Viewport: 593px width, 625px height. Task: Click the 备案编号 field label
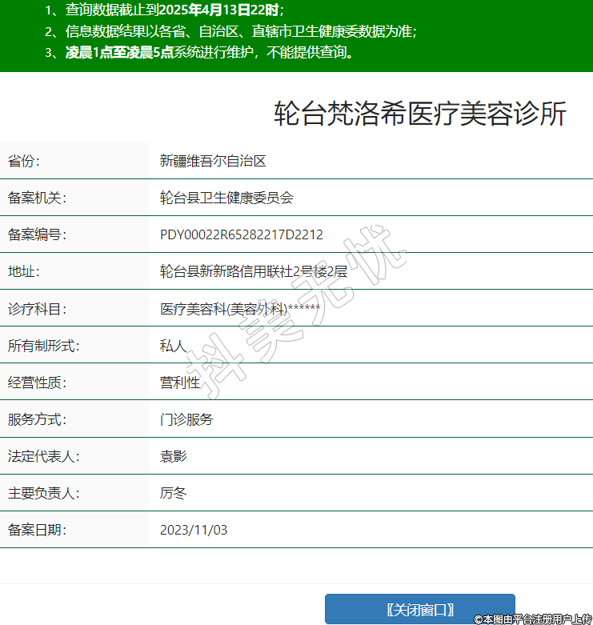[37, 234]
